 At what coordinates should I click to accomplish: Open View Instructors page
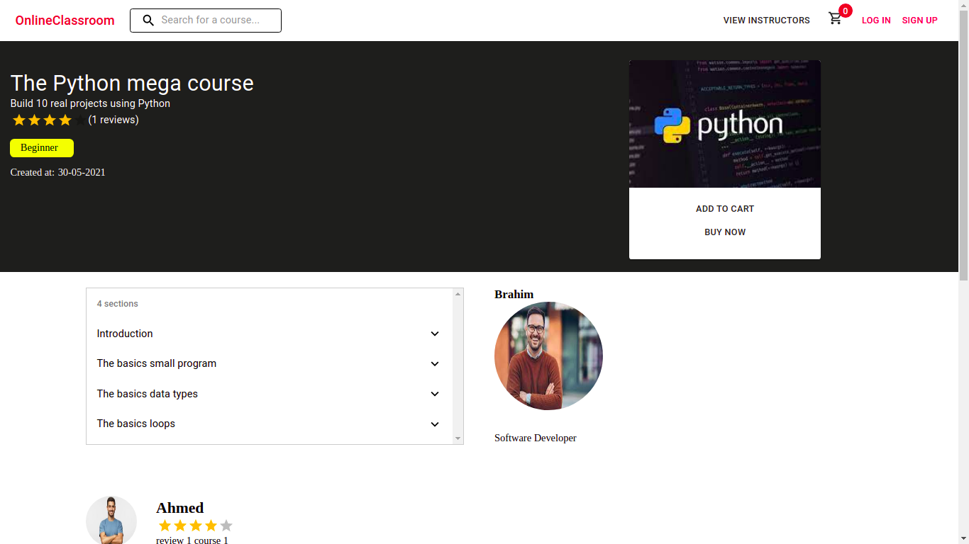click(766, 21)
